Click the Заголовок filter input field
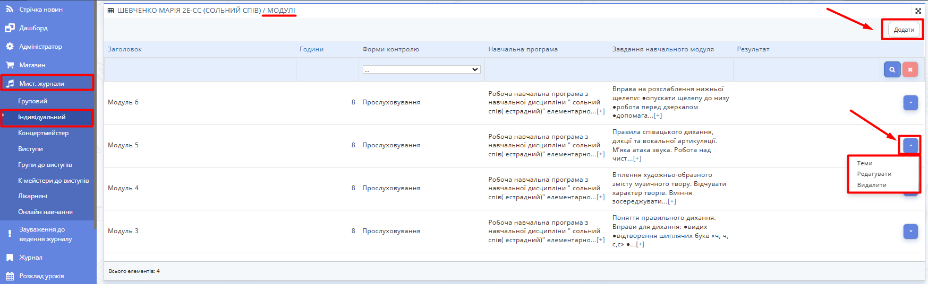This screenshot has height=284, width=928. click(200, 69)
